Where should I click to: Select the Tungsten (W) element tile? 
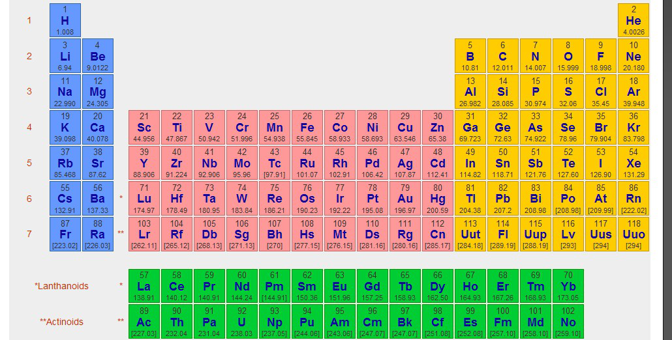click(x=241, y=199)
